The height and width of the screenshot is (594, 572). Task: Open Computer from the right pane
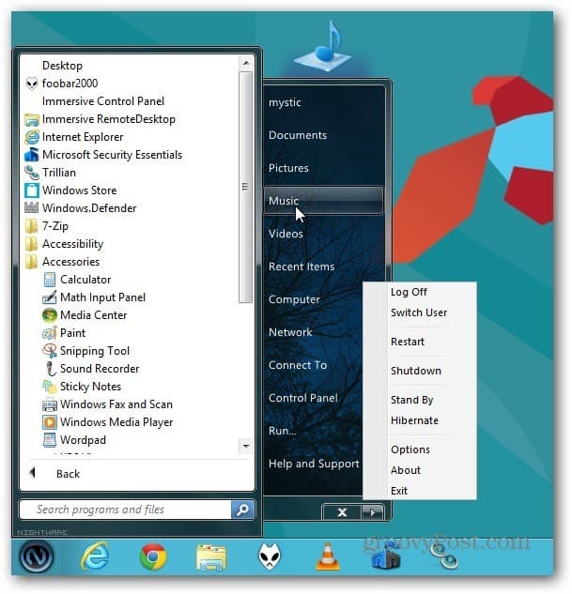[294, 299]
